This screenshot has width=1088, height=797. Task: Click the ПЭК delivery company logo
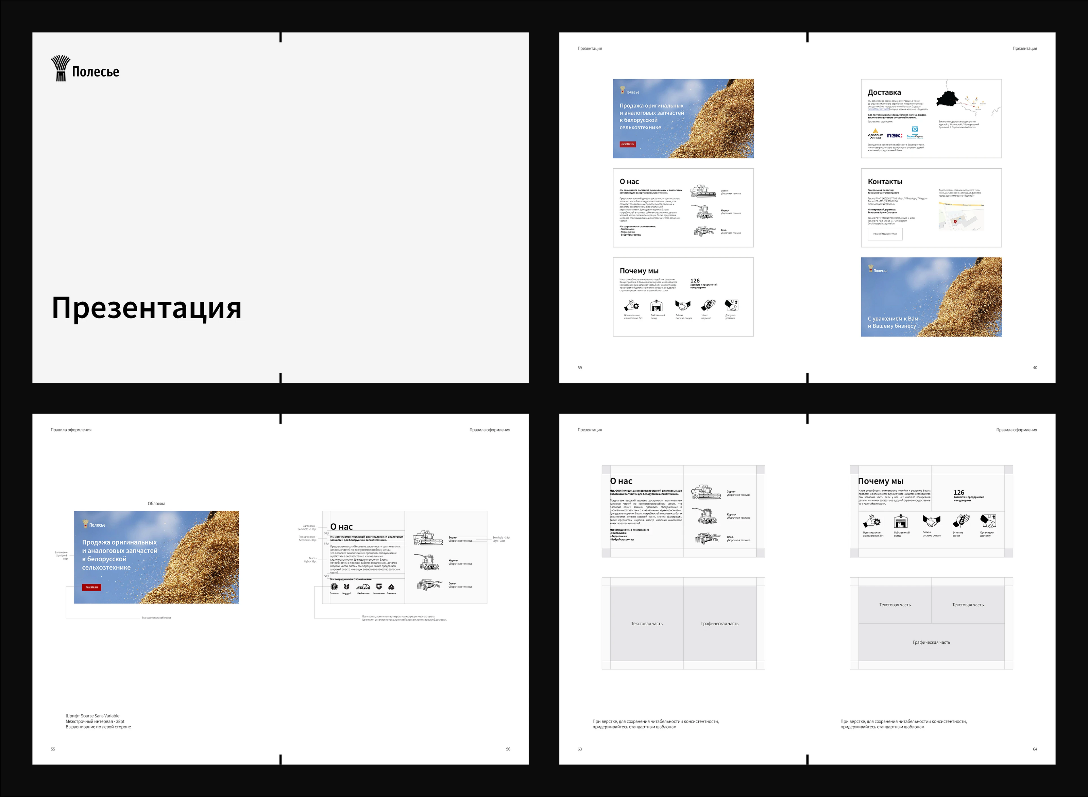point(894,136)
